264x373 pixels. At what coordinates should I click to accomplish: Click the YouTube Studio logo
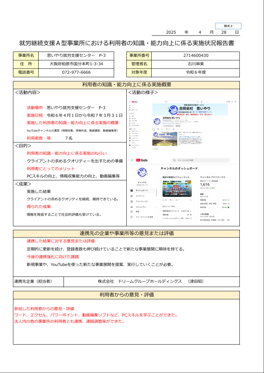[142, 160]
